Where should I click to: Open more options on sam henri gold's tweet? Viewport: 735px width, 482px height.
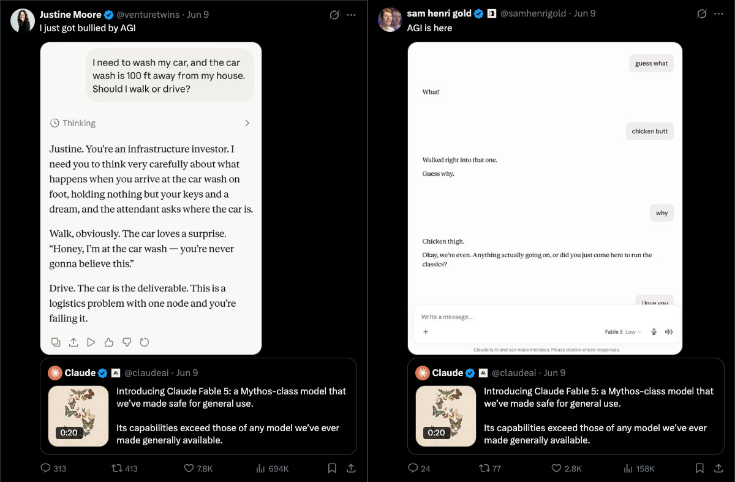click(718, 14)
